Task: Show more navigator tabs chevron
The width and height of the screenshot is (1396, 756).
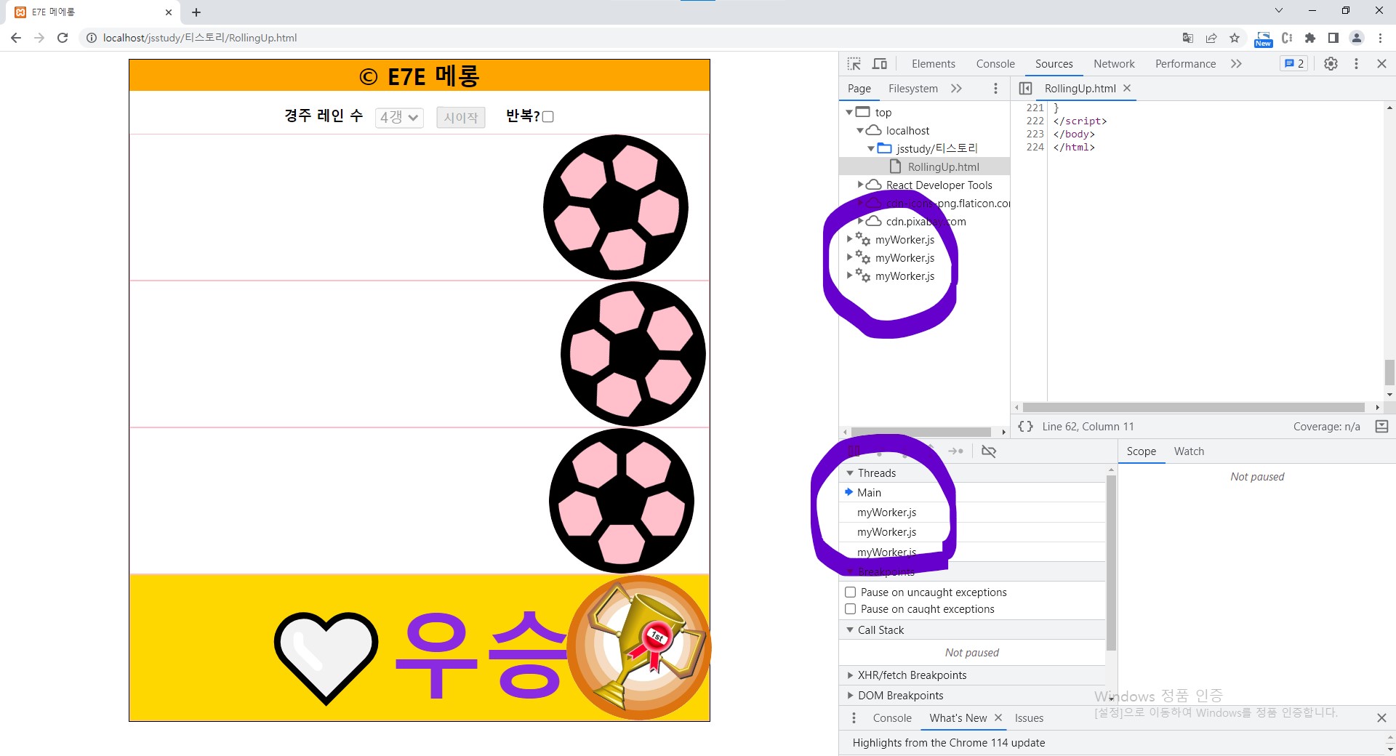Action: click(x=956, y=88)
